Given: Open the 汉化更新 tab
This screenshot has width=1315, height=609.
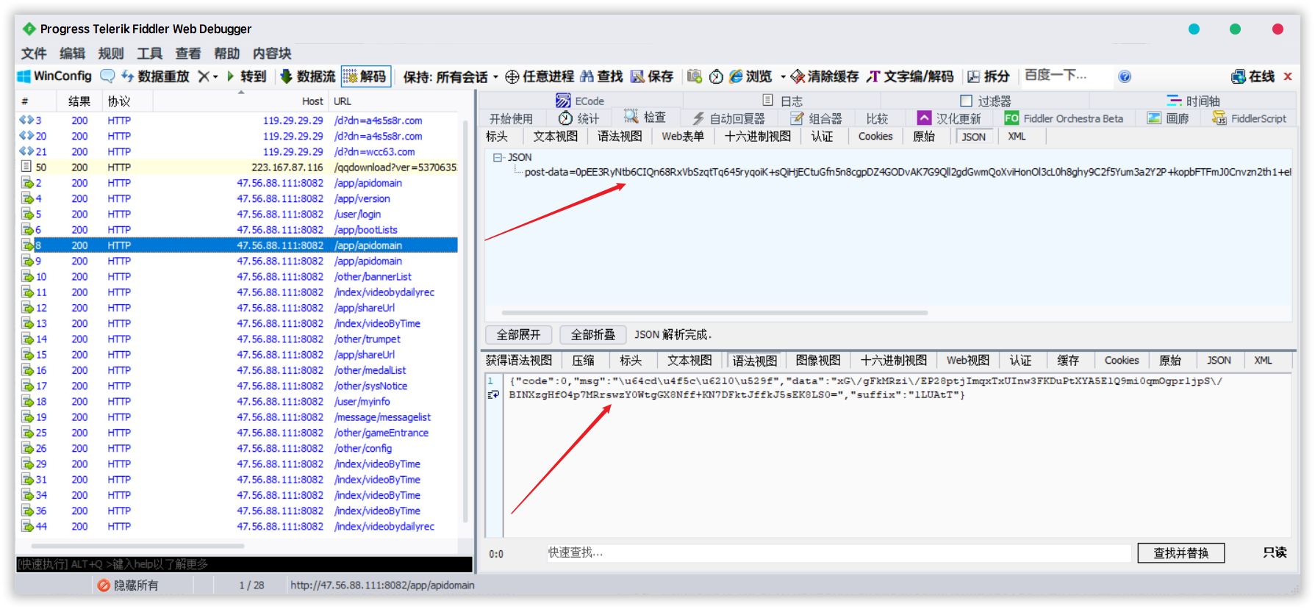Looking at the screenshot, I should [x=949, y=118].
